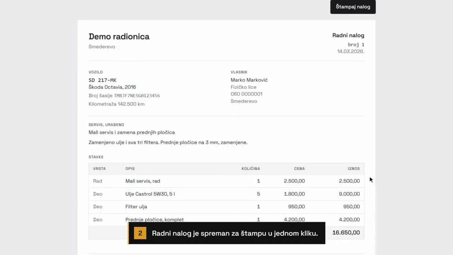Select 'Mali servis i zamena prednjih pločica'

coord(132,132)
